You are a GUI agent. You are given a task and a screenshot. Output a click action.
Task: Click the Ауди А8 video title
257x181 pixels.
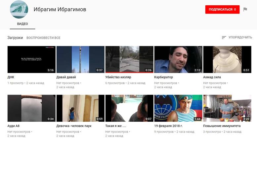pyautogui.click(x=14, y=126)
